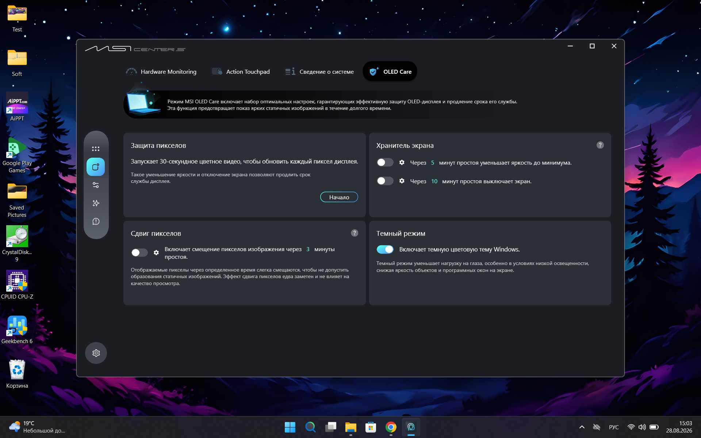Select the Google Play Games desktop shortcut
701x438 pixels.
tap(17, 155)
